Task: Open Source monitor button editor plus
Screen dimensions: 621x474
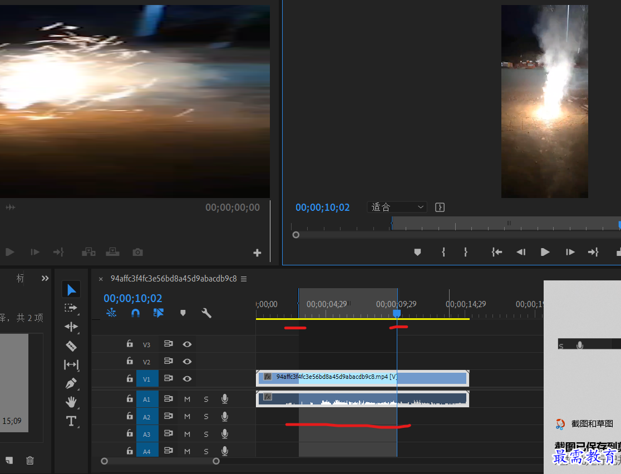Action: [257, 253]
